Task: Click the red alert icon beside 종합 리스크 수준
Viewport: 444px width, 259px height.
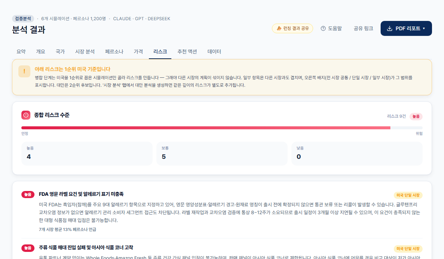Action: (26, 115)
